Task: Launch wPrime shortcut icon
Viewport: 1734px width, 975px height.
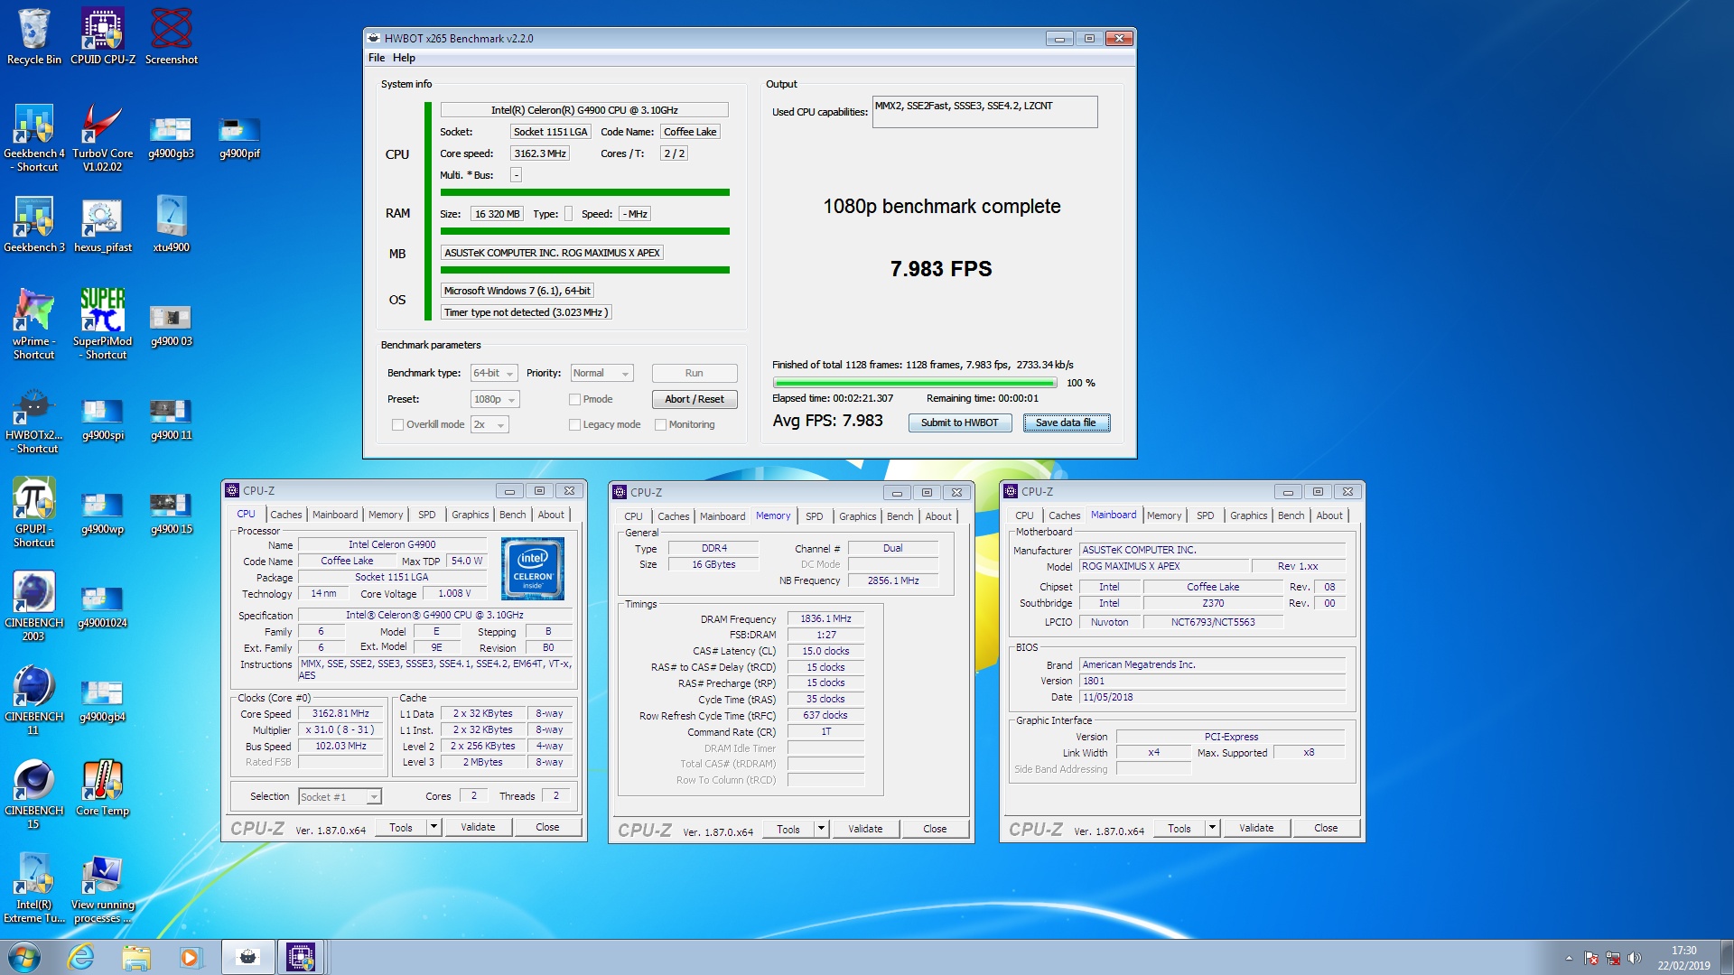Action: click(x=34, y=325)
